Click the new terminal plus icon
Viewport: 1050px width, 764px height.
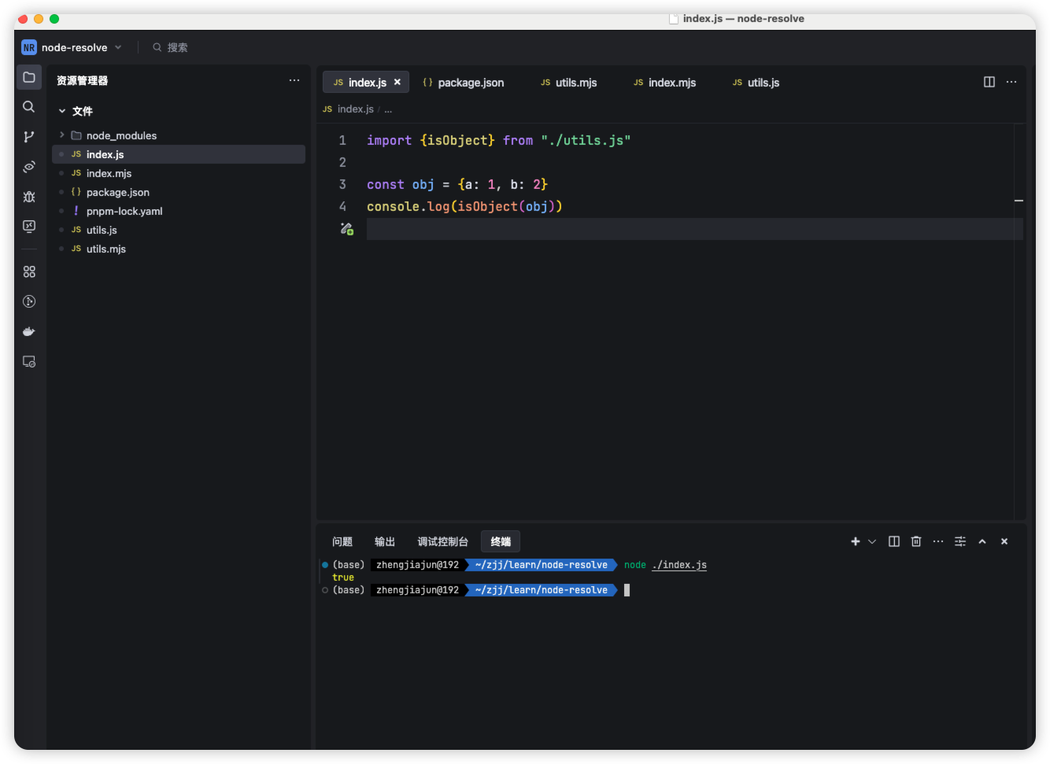point(856,541)
